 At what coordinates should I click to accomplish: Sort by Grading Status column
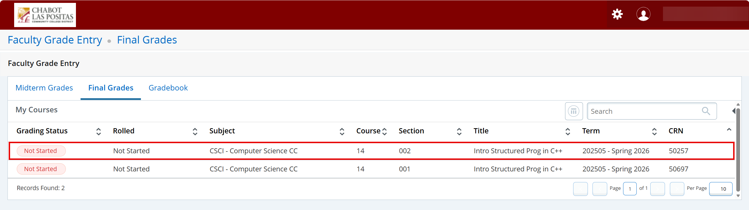tap(98, 131)
